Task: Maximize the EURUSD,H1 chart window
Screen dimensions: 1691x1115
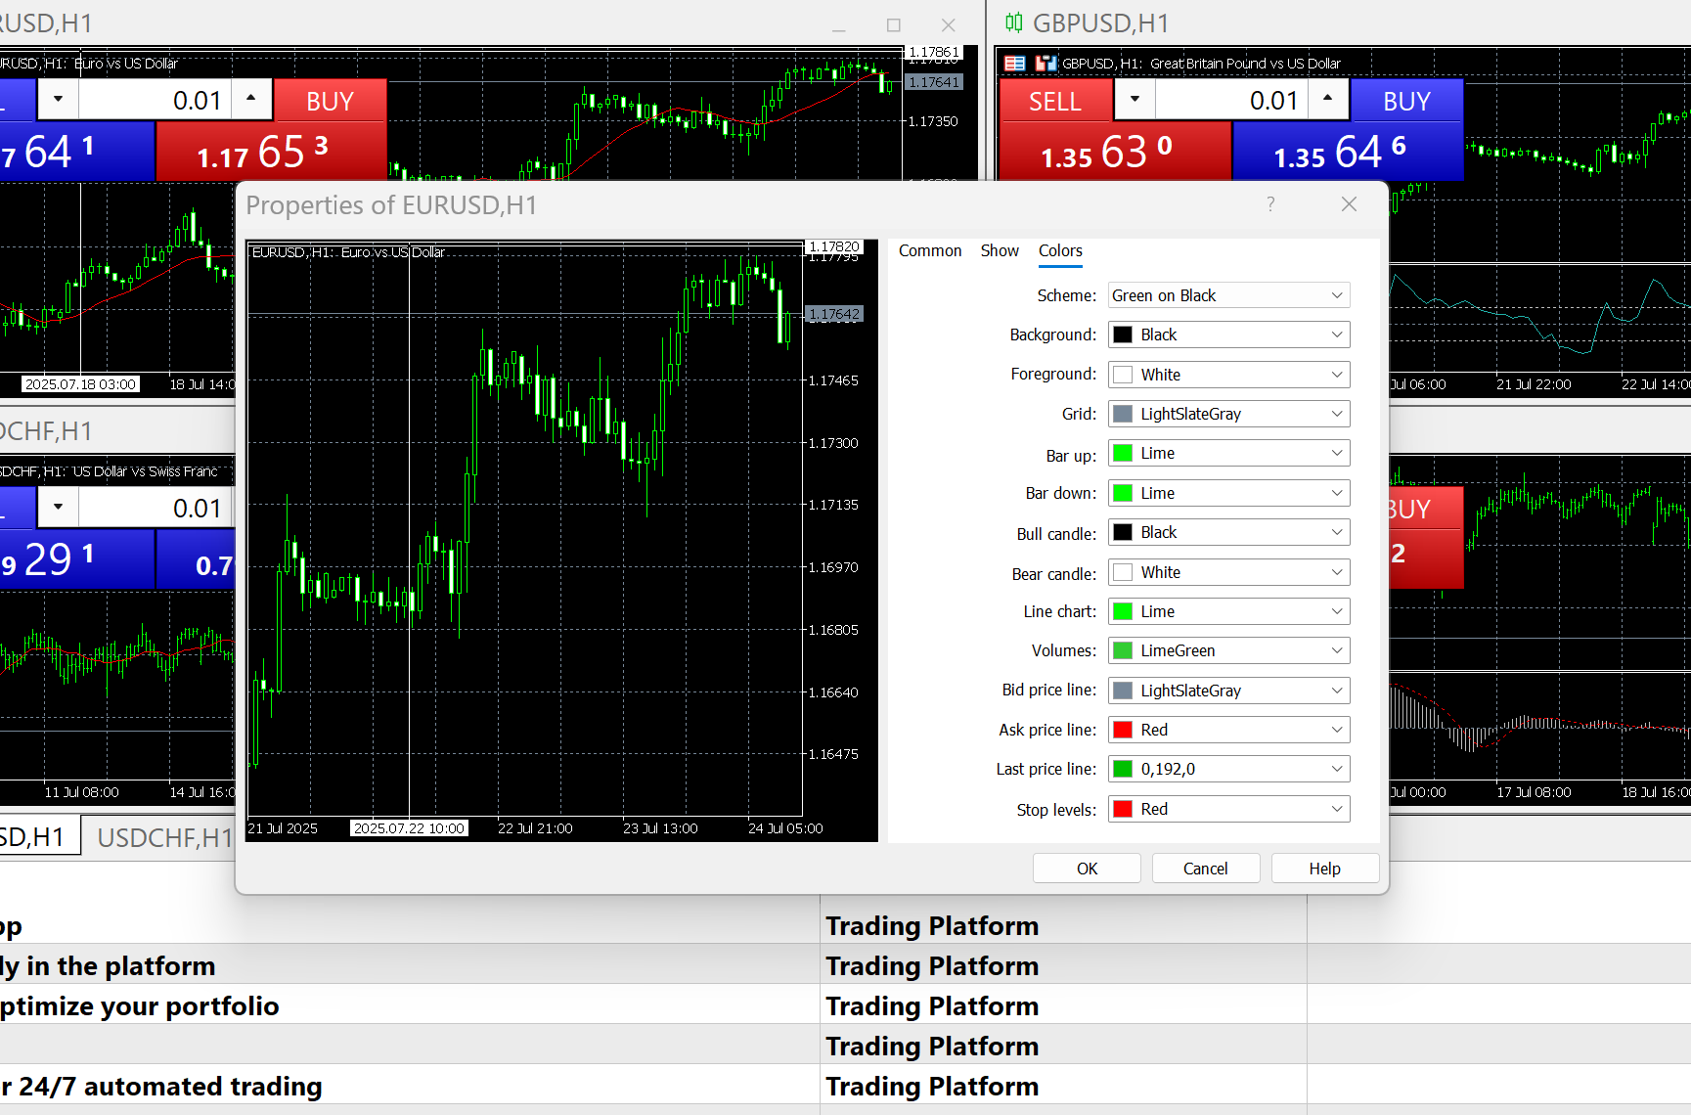Action: (x=893, y=25)
